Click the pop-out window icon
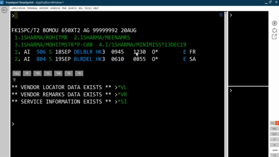 (x=274, y=37)
